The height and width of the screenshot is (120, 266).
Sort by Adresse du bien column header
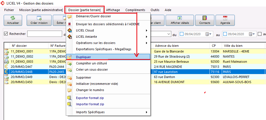click(x=181, y=46)
